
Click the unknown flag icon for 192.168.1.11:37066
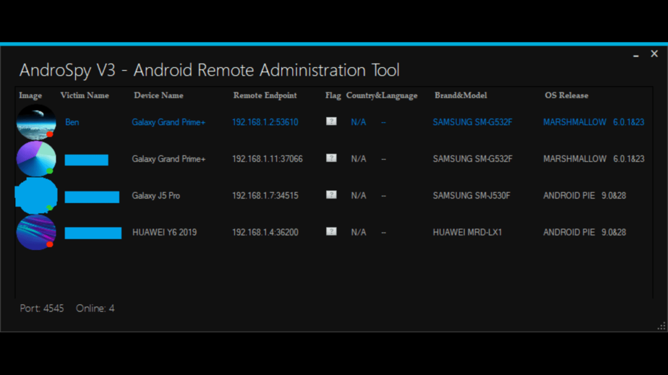point(331,158)
